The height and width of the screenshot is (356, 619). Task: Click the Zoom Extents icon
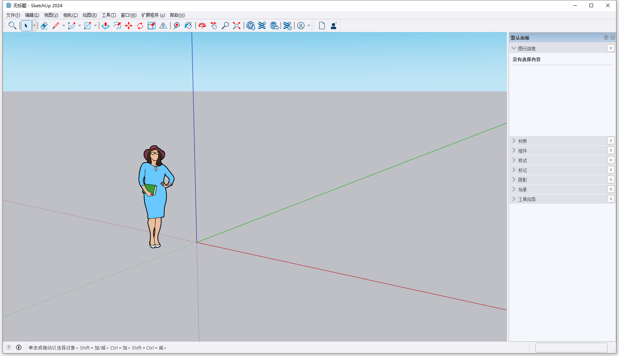tap(236, 26)
